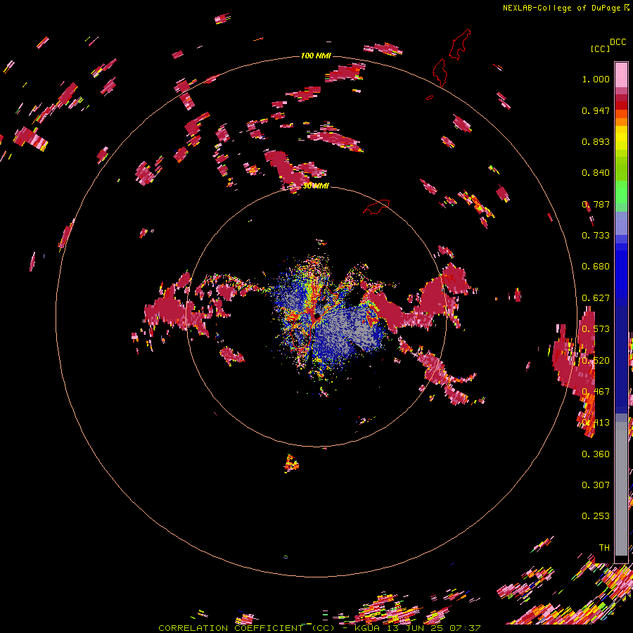
Task: Click the 100 NMI range ring label
Action: click(316, 56)
